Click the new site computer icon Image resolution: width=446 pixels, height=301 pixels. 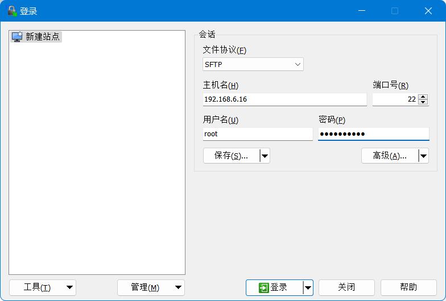(17, 36)
